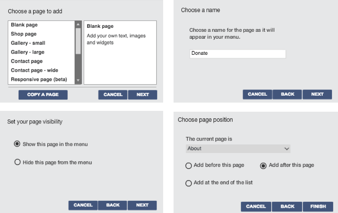Image resolution: width=338 pixels, height=213 pixels.
Task: Click the page name field containing 'Donate'
Action: click(238, 53)
